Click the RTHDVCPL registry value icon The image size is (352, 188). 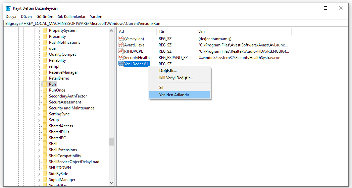tap(121, 51)
